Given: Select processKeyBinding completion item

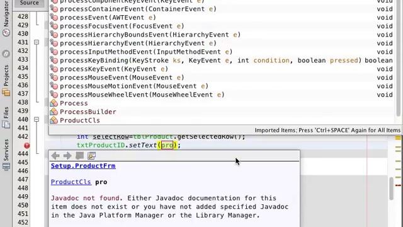Looking at the screenshot, I should (221, 61).
